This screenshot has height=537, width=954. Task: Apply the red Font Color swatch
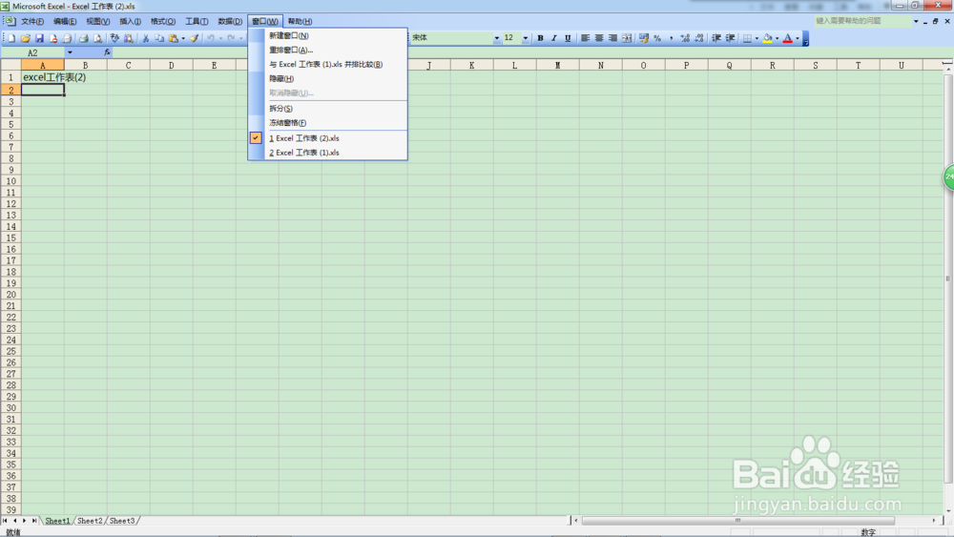click(788, 38)
